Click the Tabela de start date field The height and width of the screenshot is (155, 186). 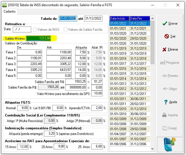(x=68, y=18)
